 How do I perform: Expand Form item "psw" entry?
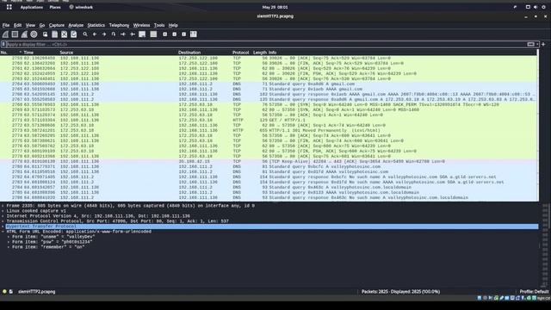[9, 242]
